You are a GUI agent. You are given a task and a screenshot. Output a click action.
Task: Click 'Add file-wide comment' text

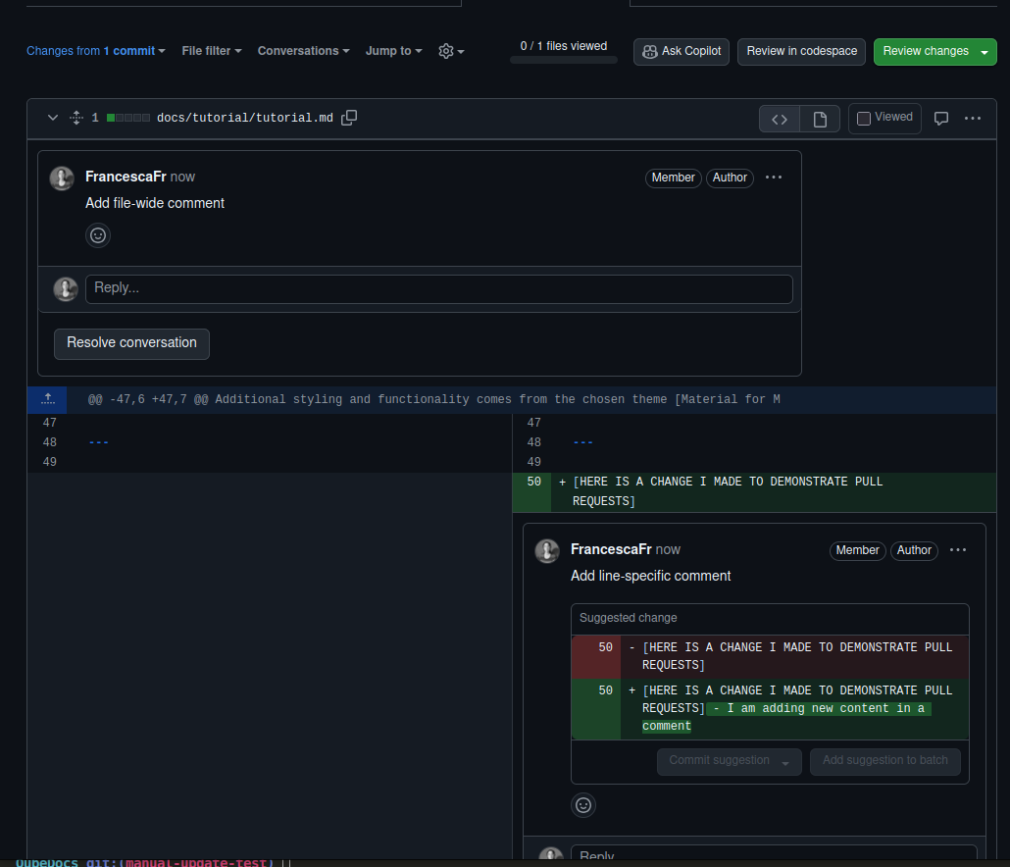(x=155, y=203)
